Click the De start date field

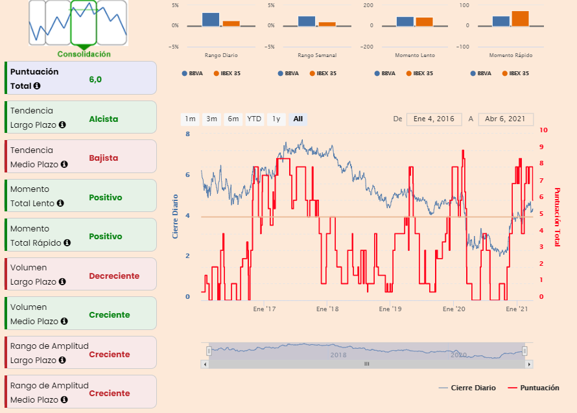[434, 119]
